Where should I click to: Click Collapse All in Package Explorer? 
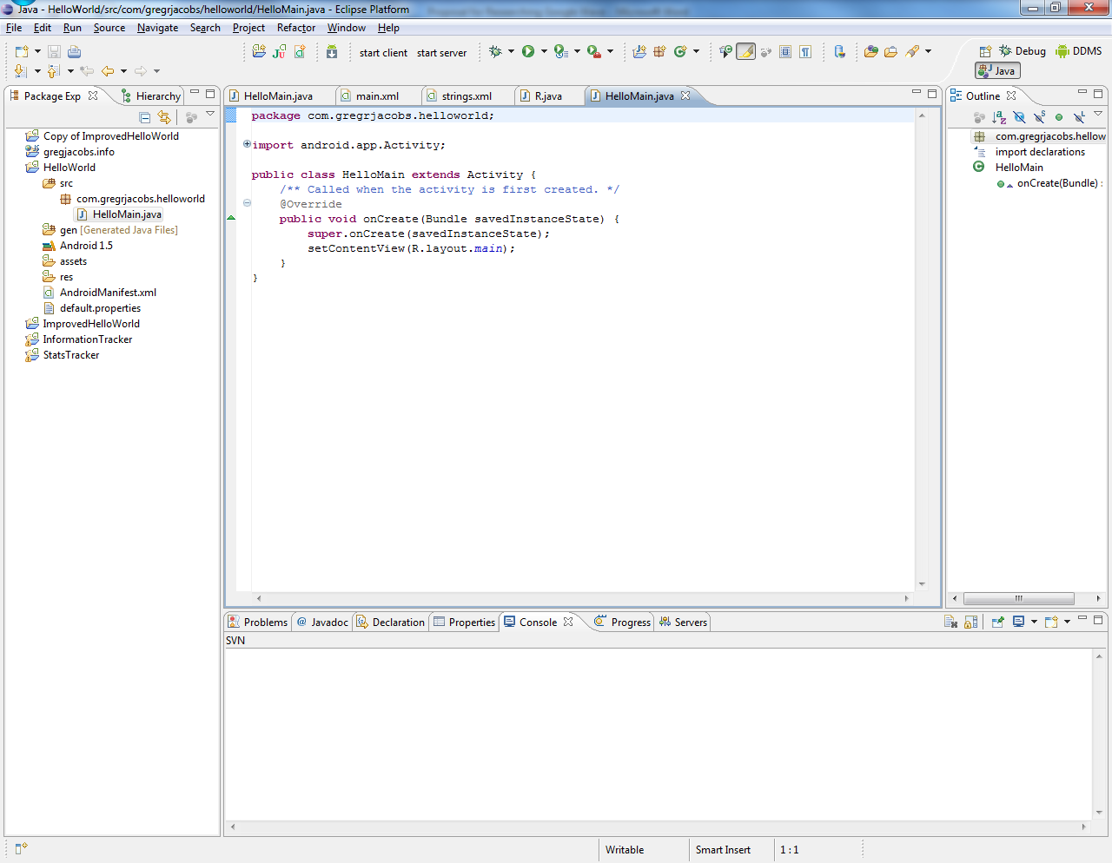[145, 117]
